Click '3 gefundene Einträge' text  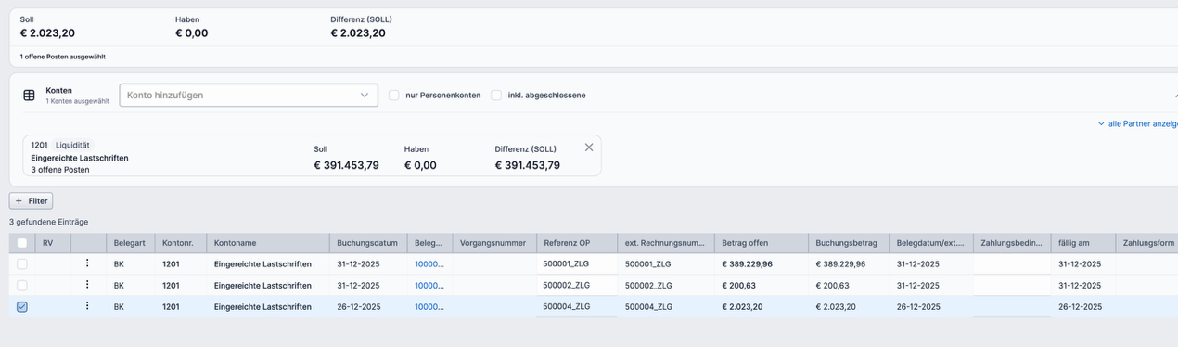point(48,223)
